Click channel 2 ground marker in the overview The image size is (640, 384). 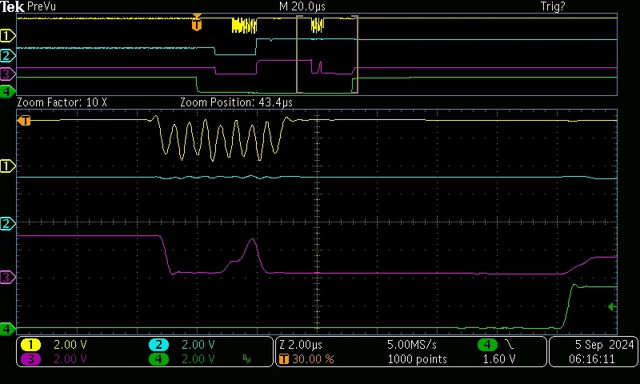coord(7,55)
